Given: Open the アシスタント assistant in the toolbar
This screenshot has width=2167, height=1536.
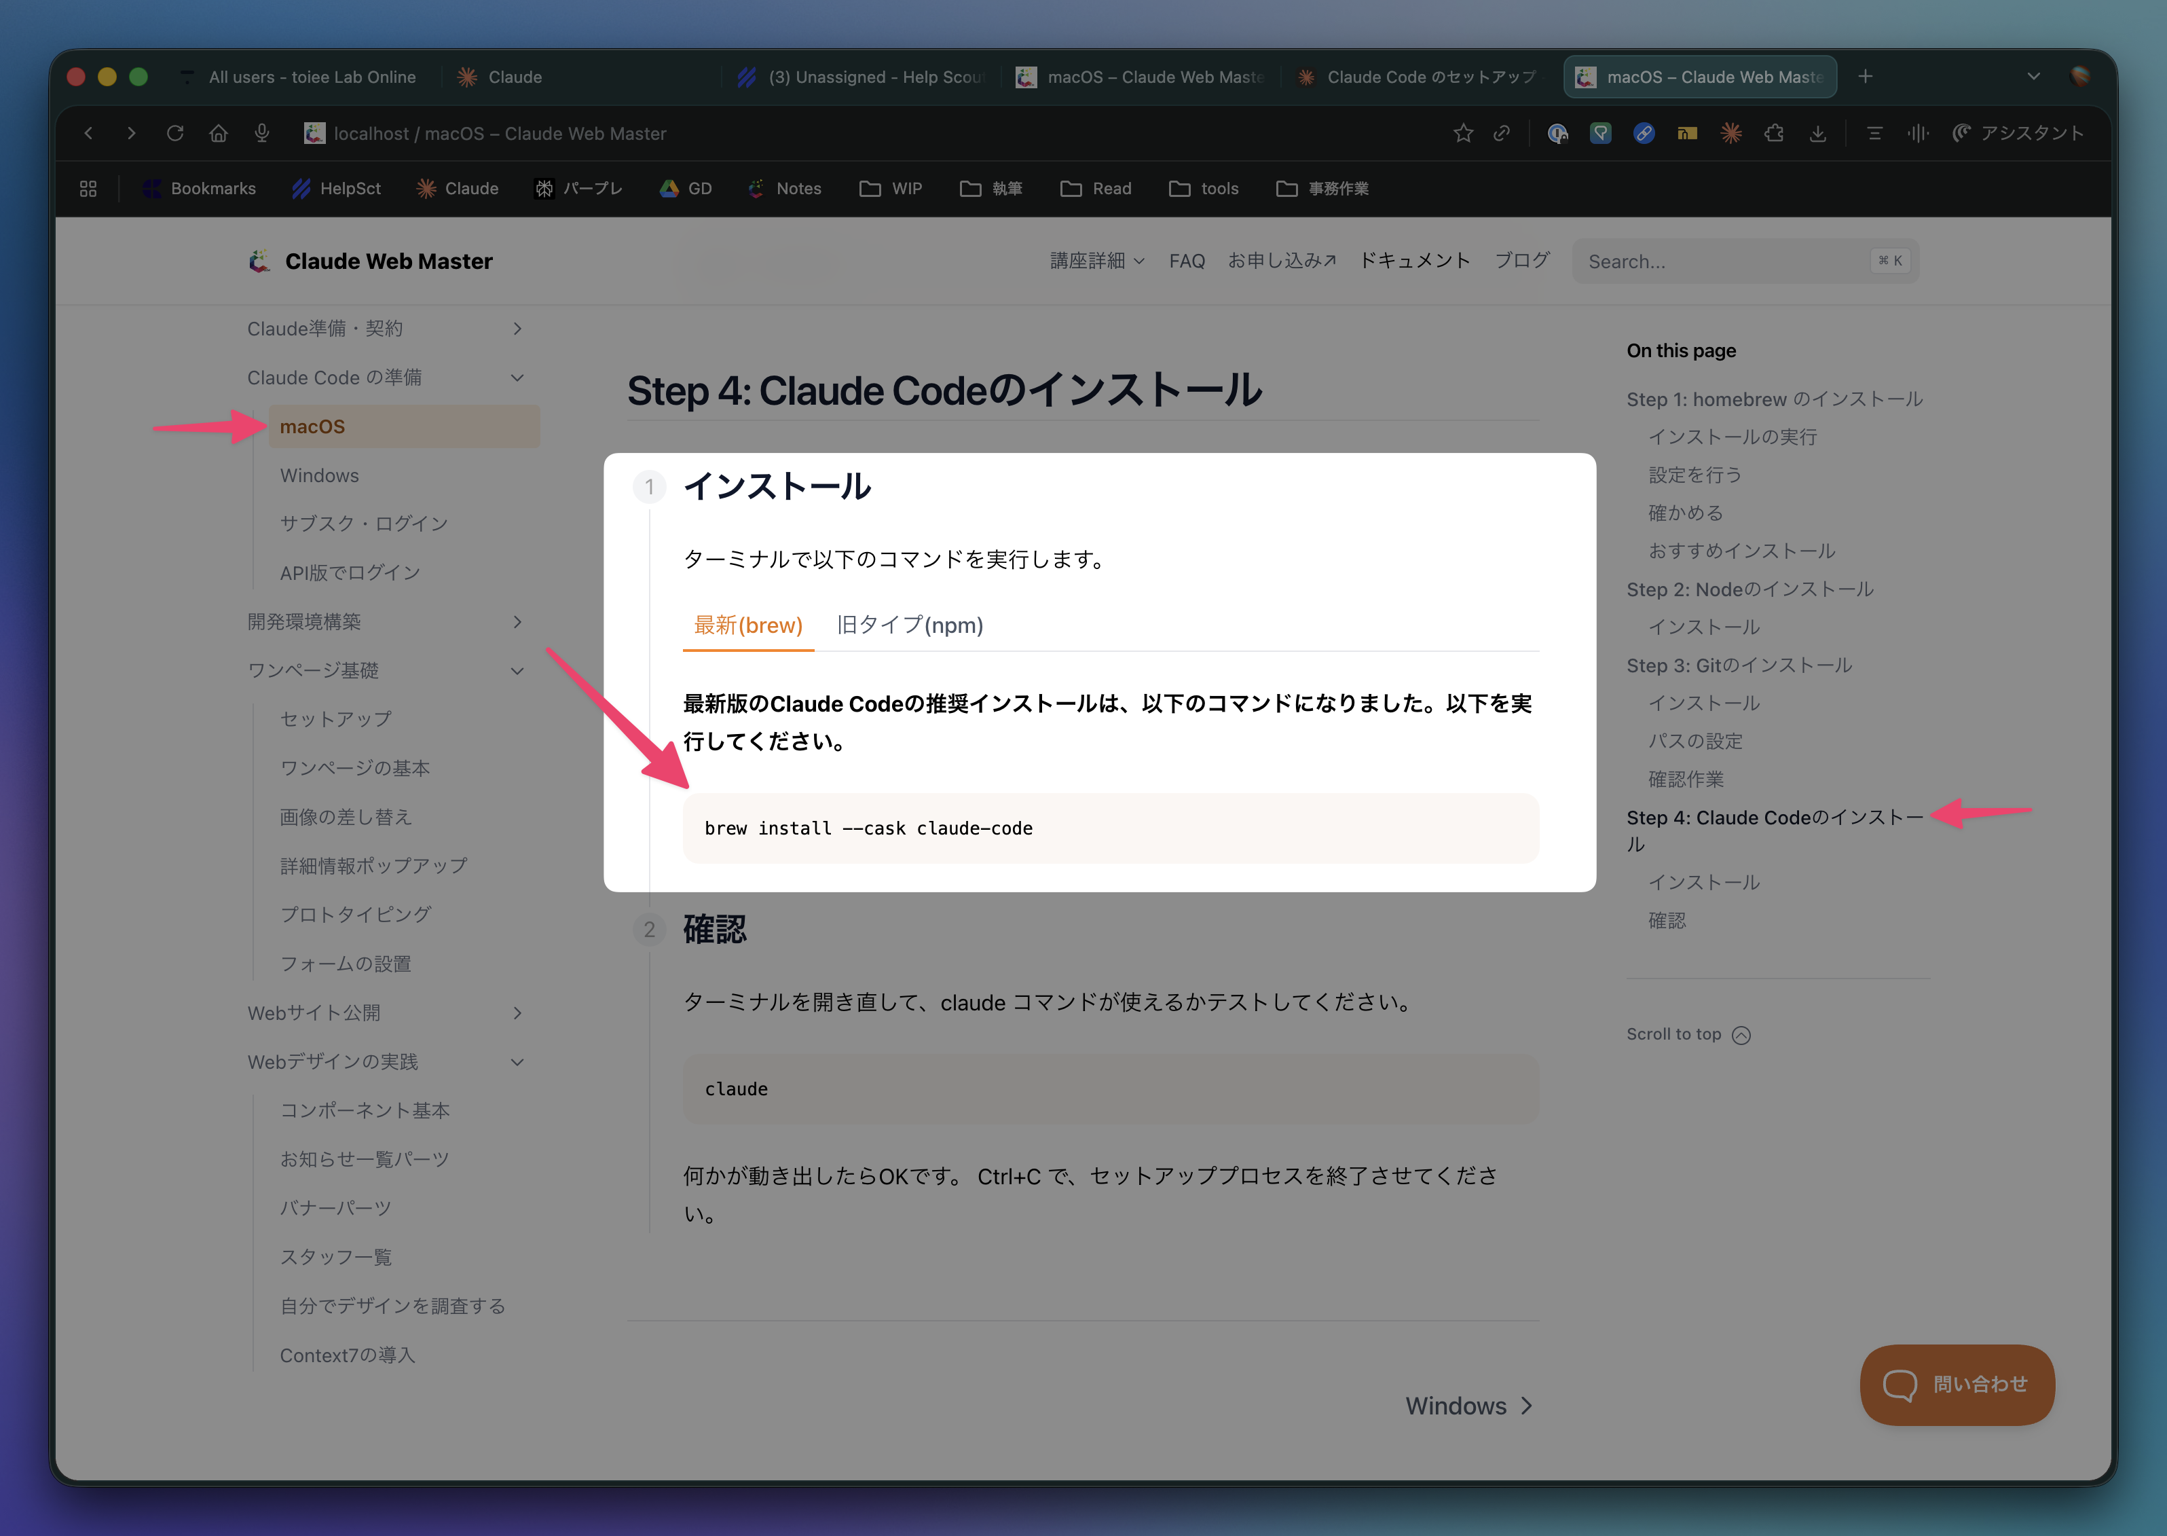Looking at the screenshot, I should pyautogui.click(x=2018, y=133).
